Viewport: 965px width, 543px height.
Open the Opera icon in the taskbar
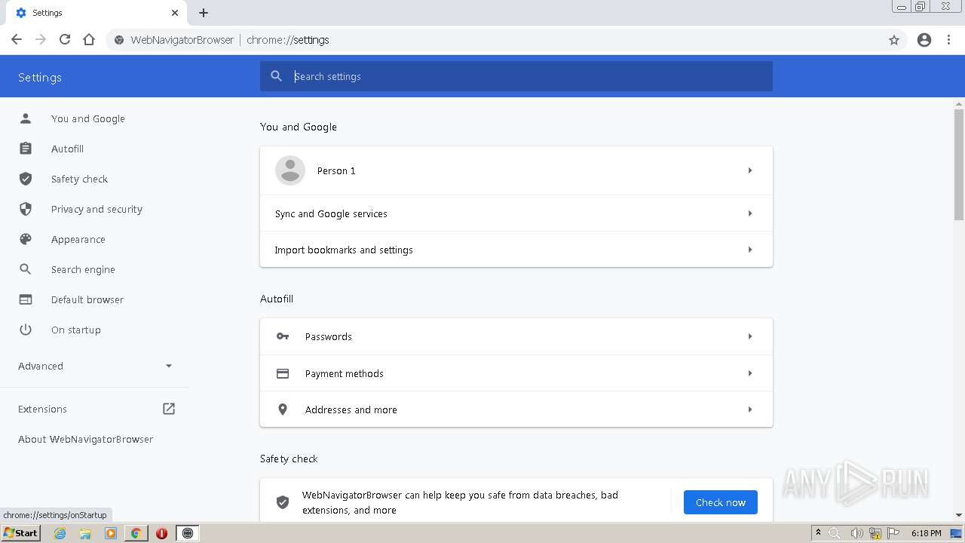161,533
